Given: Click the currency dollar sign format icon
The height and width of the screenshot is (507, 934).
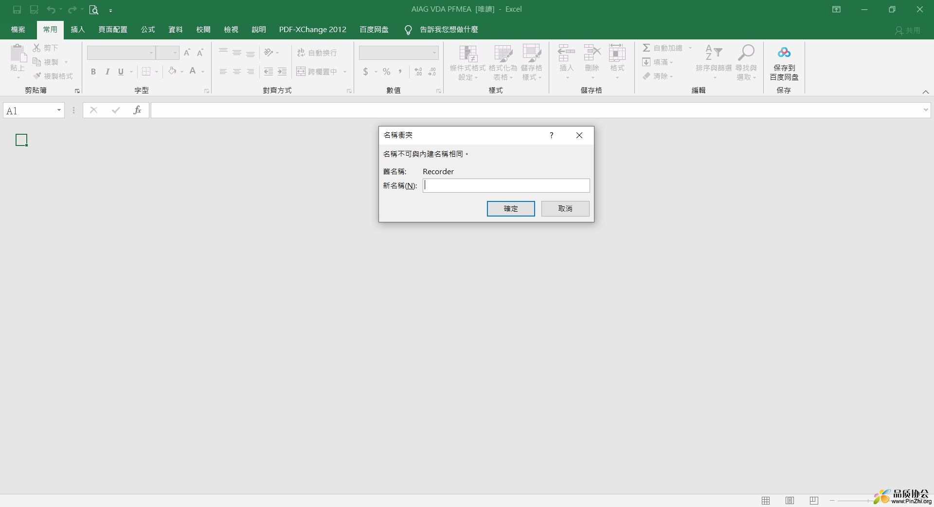Looking at the screenshot, I should click(x=366, y=72).
